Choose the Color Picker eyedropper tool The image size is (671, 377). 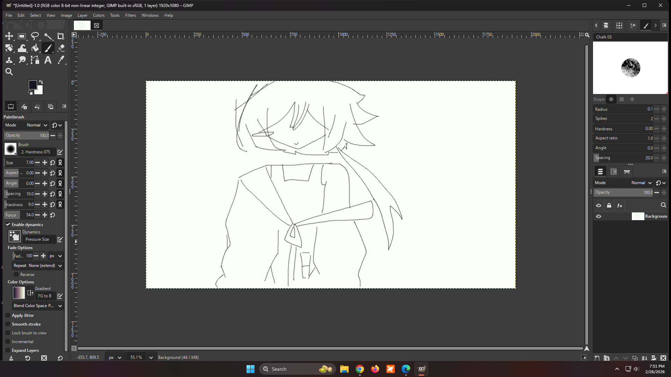(x=61, y=60)
